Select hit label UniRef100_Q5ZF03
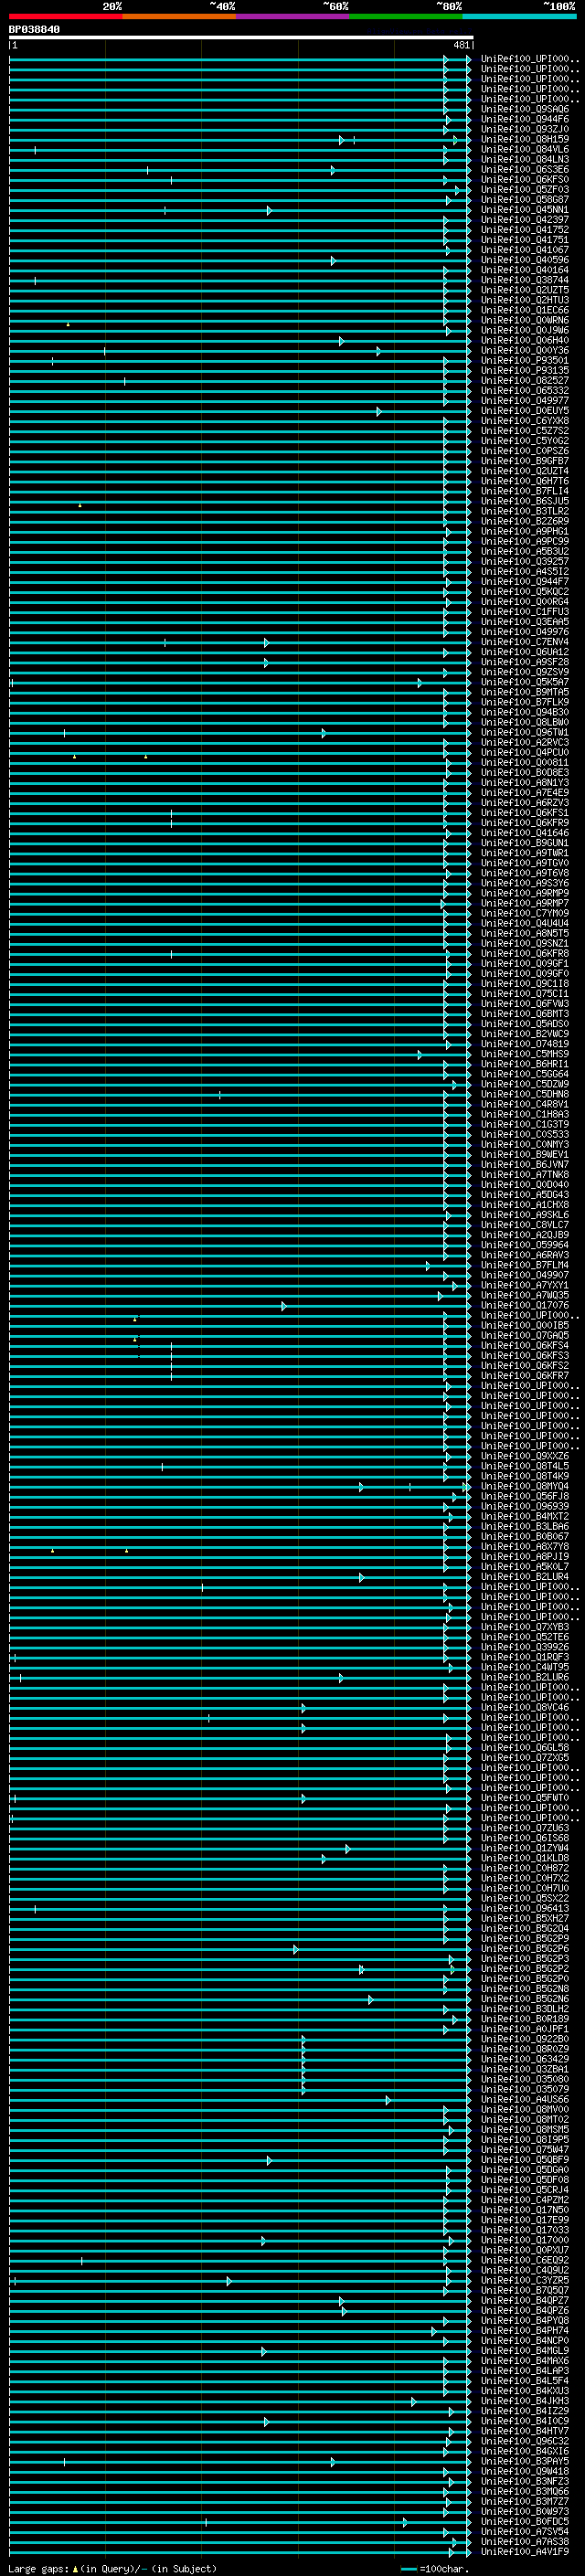The height and width of the screenshot is (2576, 585). pos(525,189)
